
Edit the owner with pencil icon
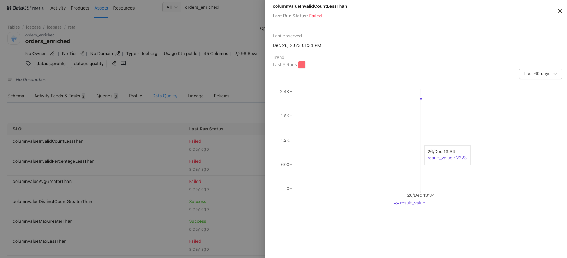click(52, 54)
